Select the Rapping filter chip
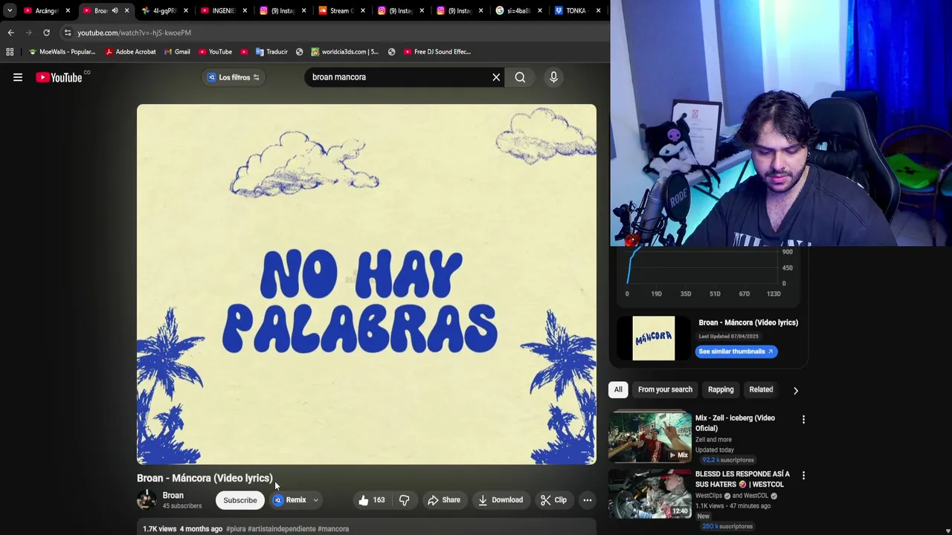This screenshot has height=535, width=952. point(721,389)
